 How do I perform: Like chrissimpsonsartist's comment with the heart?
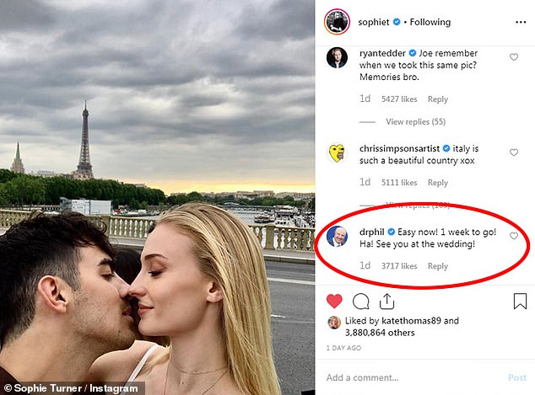point(514,152)
